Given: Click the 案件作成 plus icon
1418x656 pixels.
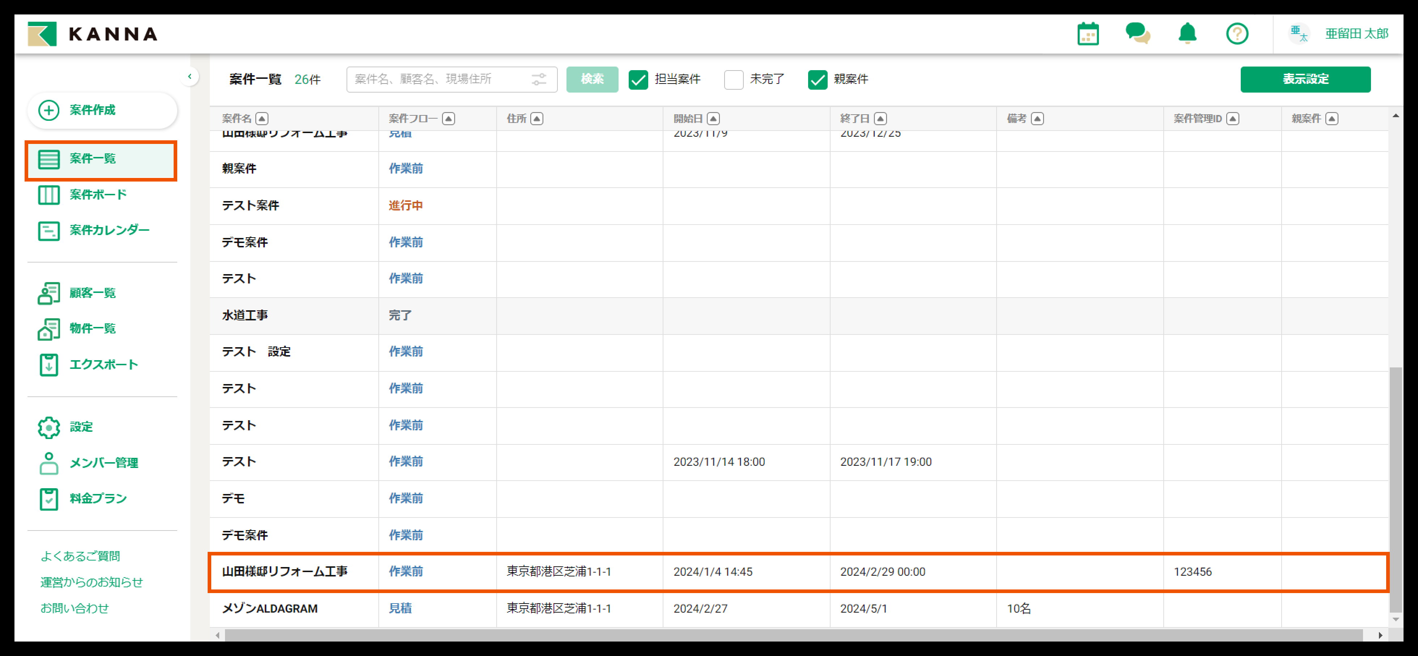Looking at the screenshot, I should coord(49,110).
